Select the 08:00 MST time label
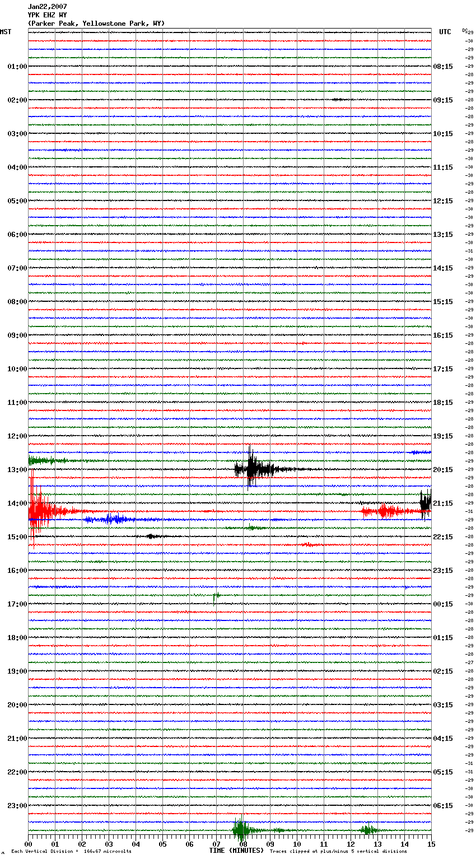Viewport: 476px width, 859px height. point(17,302)
